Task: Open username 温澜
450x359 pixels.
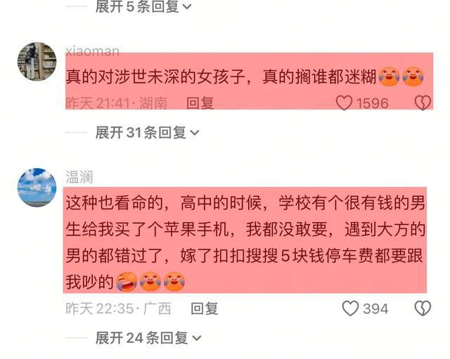Action: click(79, 177)
